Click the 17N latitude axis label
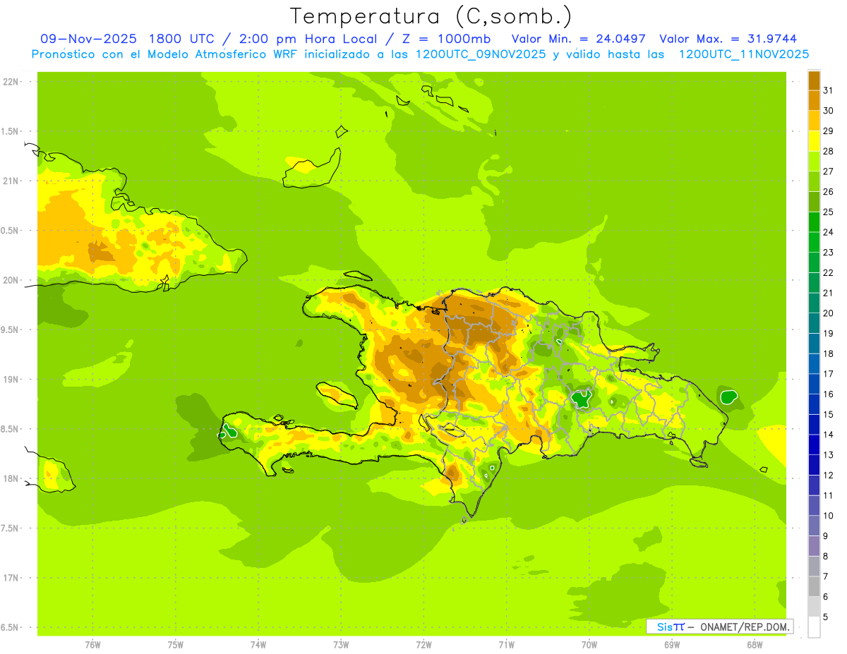 12,578
